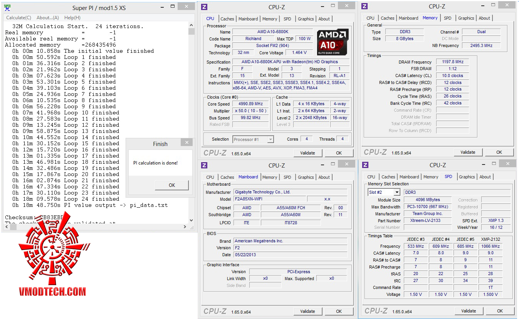Click OK in the CPU-Z SPD window

(500, 311)
